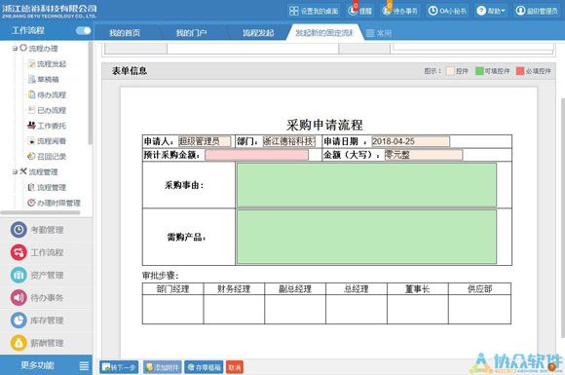Open 待办事务 in the top bar
Screen dimensions: 565x375
[399, 11]
